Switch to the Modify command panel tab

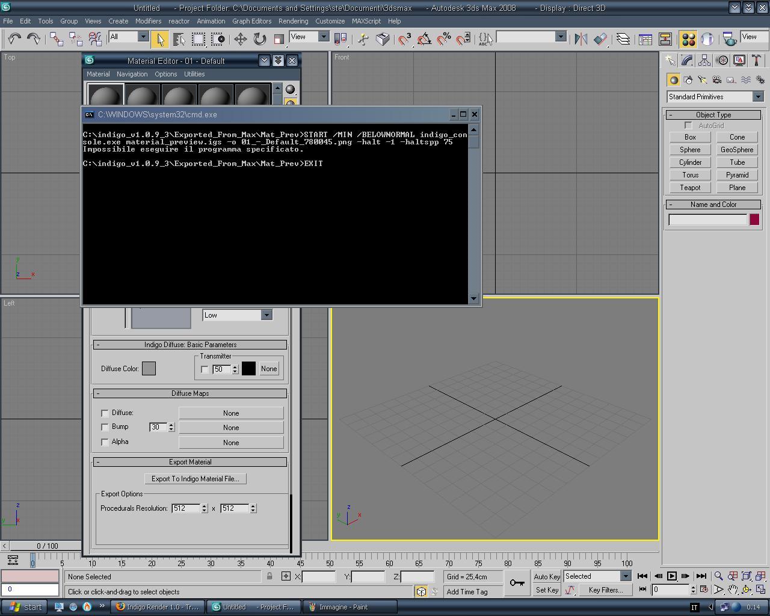[x=687, y=61]
